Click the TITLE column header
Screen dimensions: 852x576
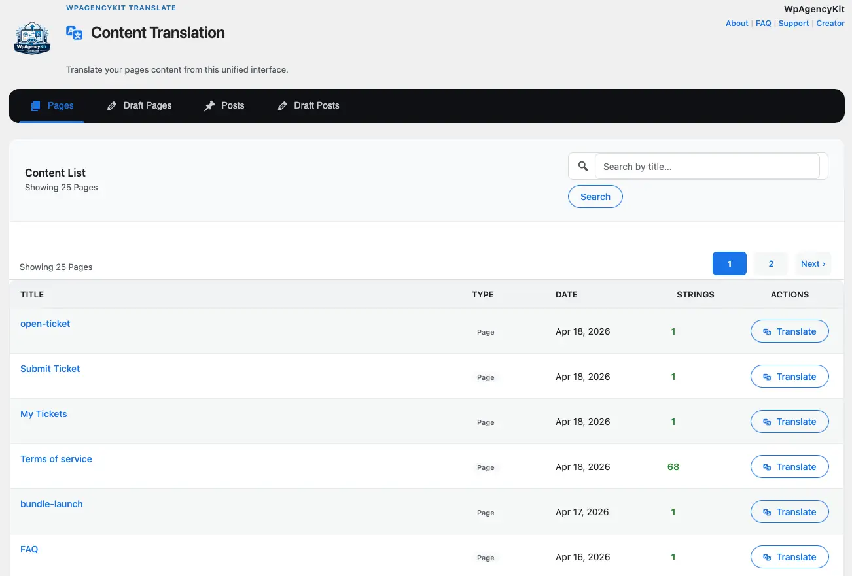pyautogui.click(x=32, y=295)
